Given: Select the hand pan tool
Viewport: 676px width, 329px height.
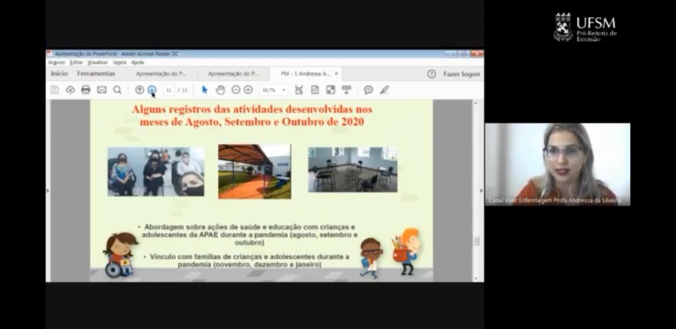Looking at the screenshot, I should [220, 90].
